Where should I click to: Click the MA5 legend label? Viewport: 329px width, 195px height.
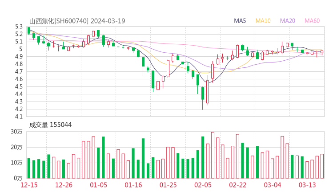(240, 21)
